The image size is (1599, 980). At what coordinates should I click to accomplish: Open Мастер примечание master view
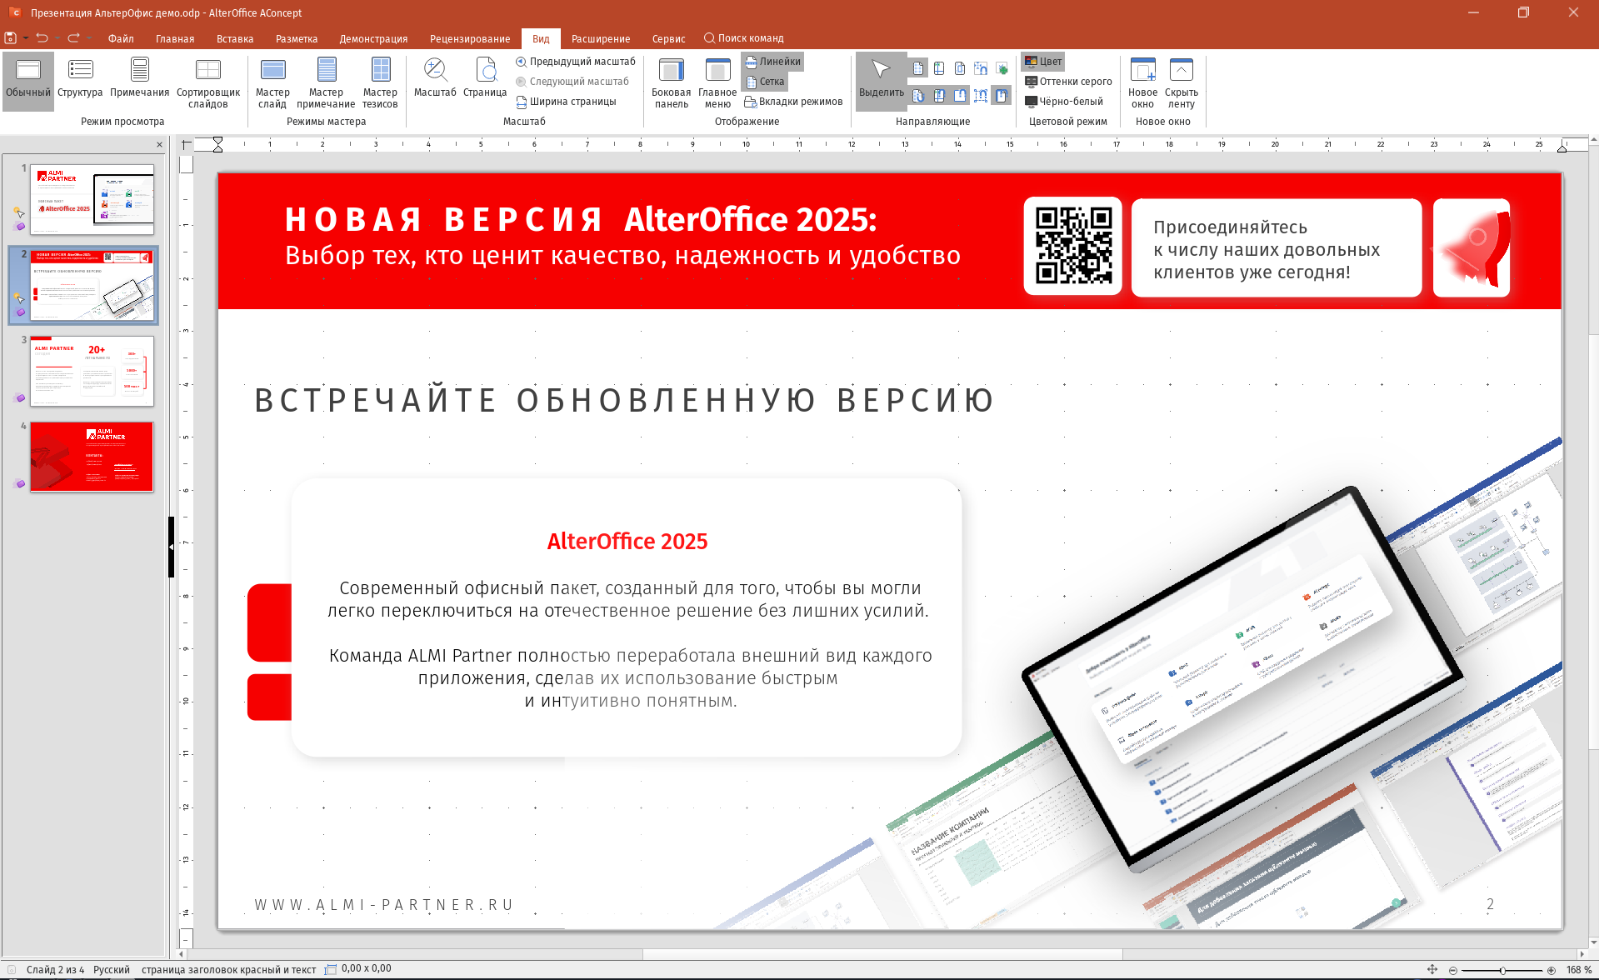(x=326, y=82)
